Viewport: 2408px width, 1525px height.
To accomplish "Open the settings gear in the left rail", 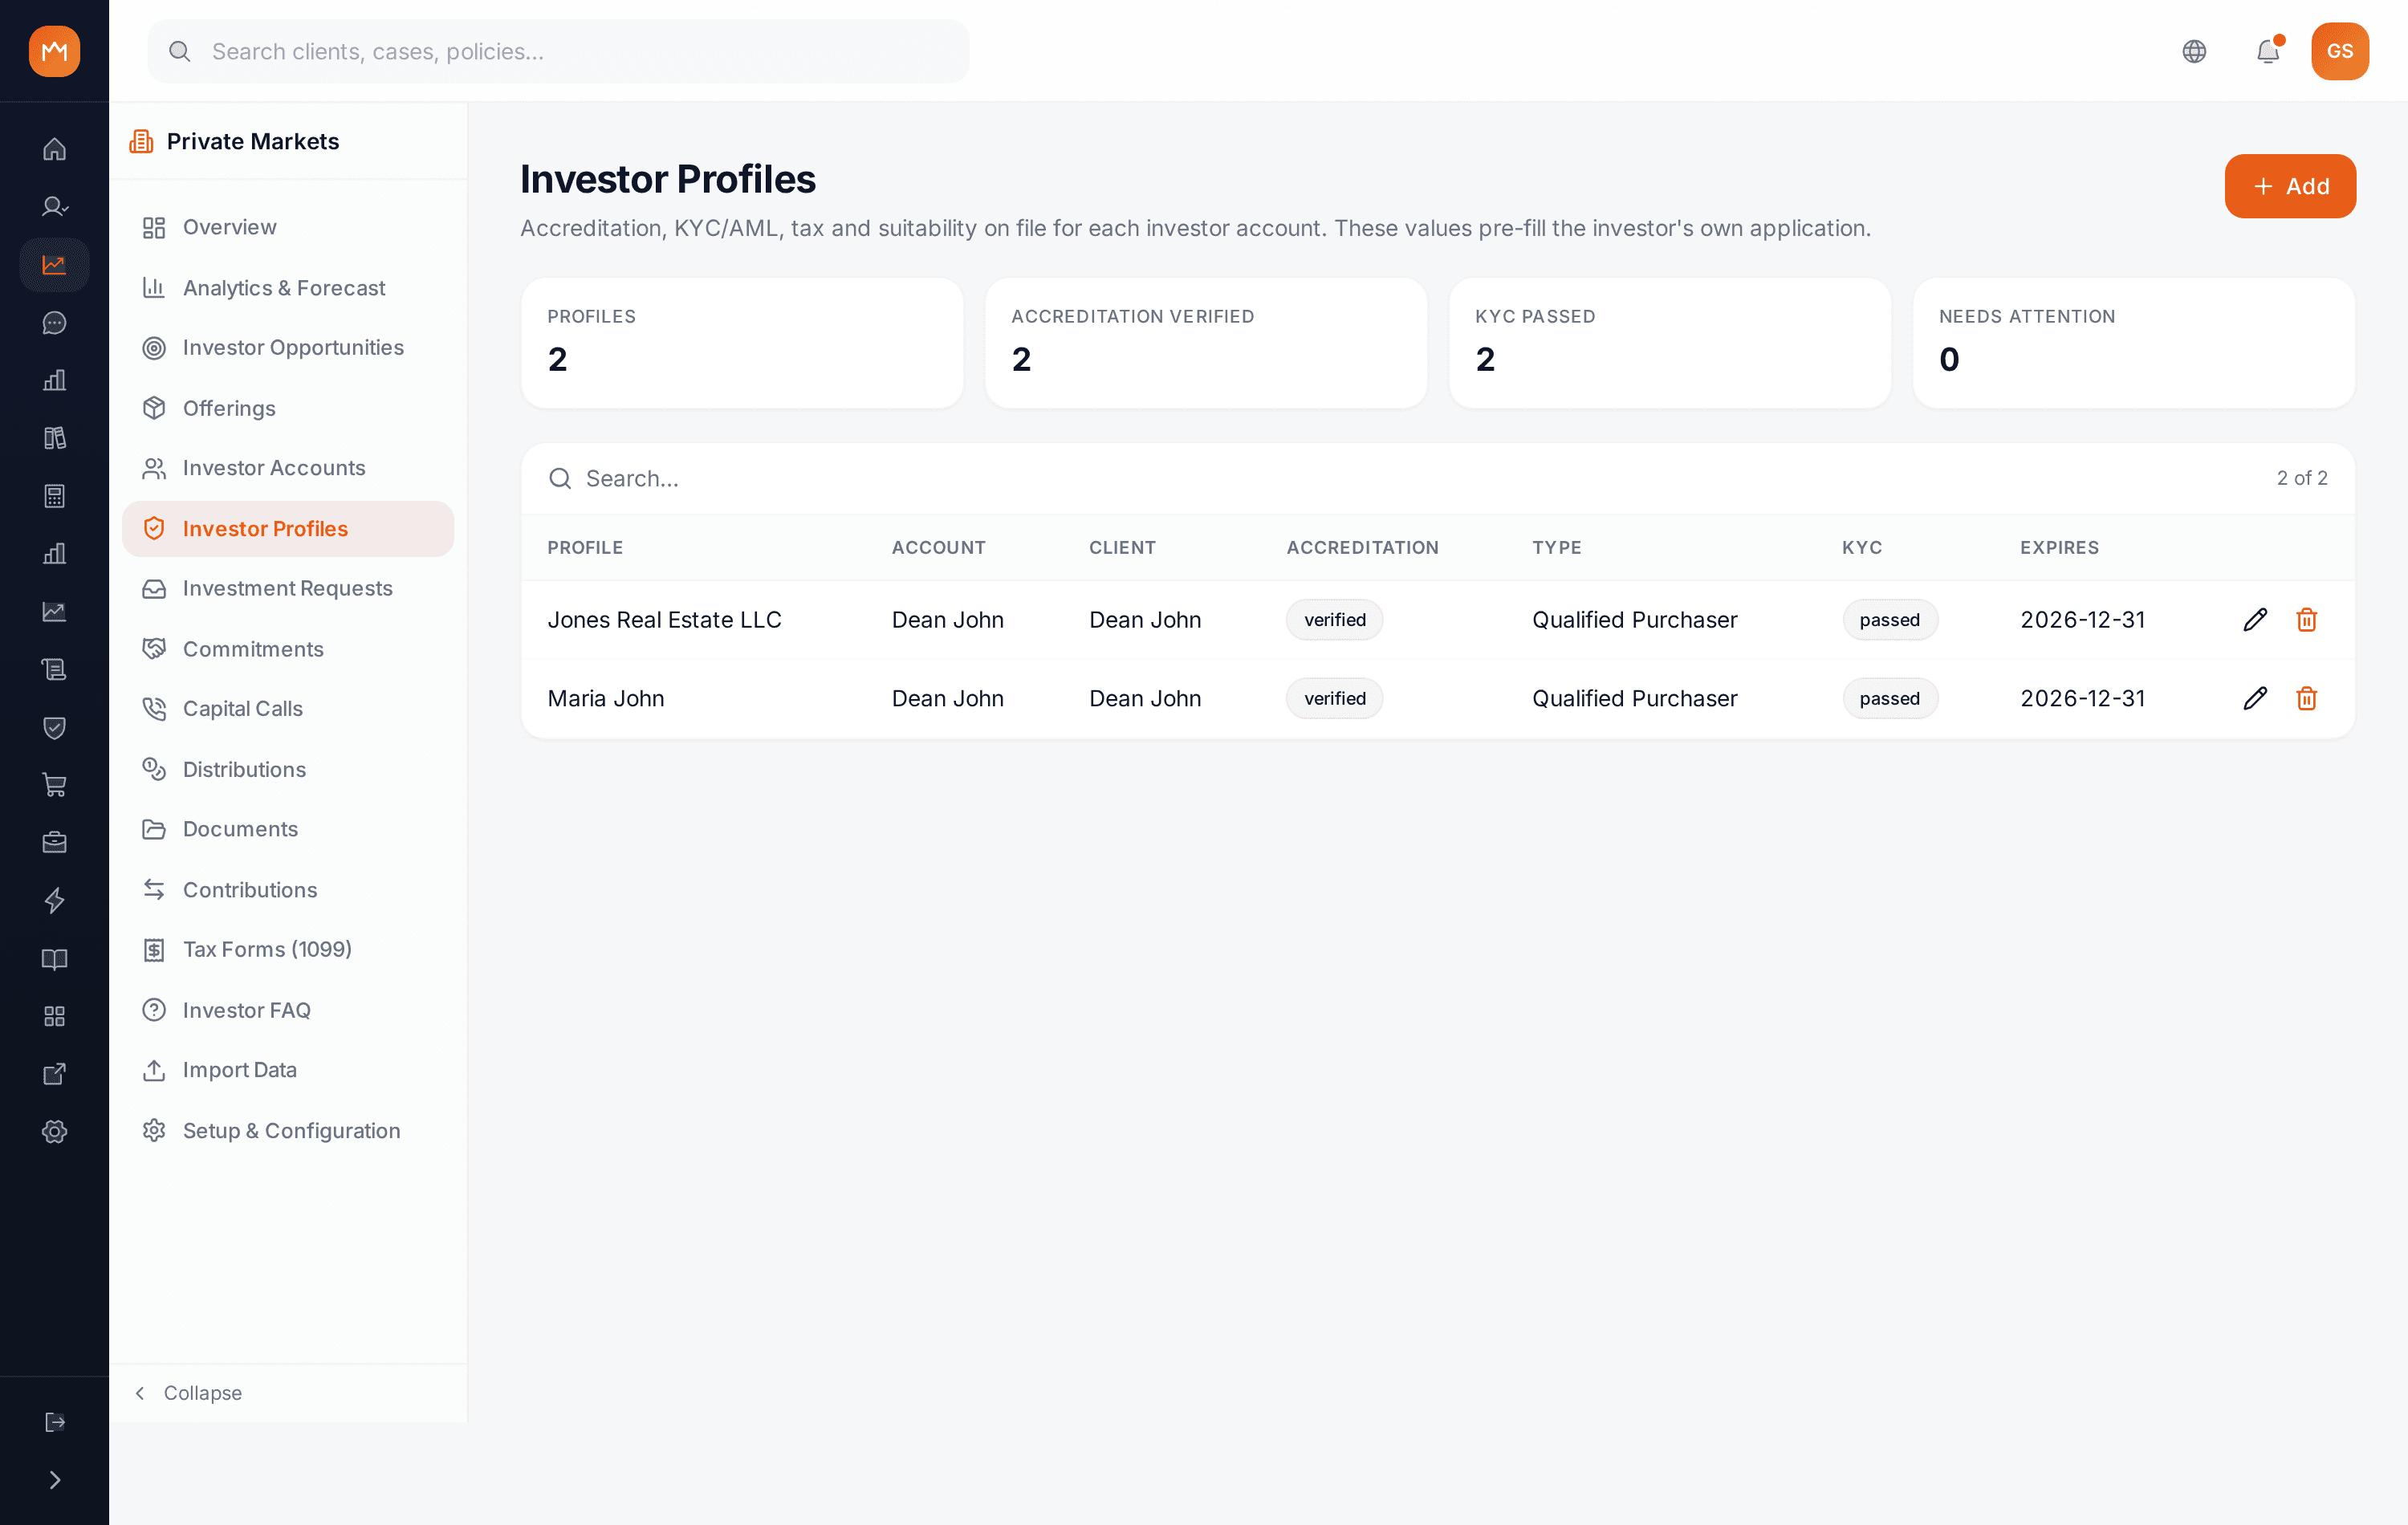I will coord(54,1131).
